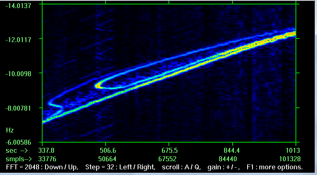Click the 'gain : + / -' hint text

pos(224,167)
